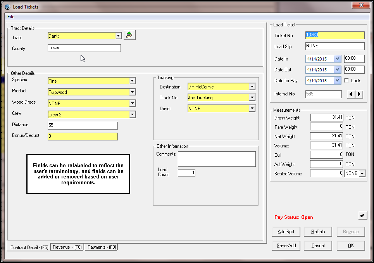Go to next ticket with right arrow
This screenshot has width=374, height=263.
point(359,94)
